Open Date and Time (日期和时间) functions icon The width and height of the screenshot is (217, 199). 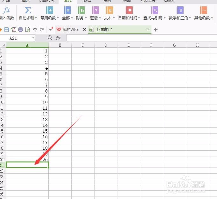pyautogui.click(x=129, y=10)
